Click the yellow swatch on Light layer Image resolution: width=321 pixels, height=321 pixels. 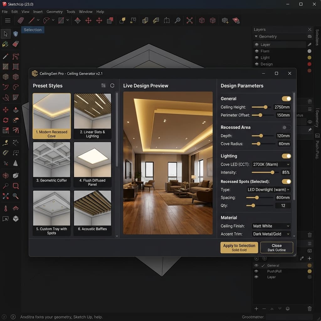click(309, 58)
